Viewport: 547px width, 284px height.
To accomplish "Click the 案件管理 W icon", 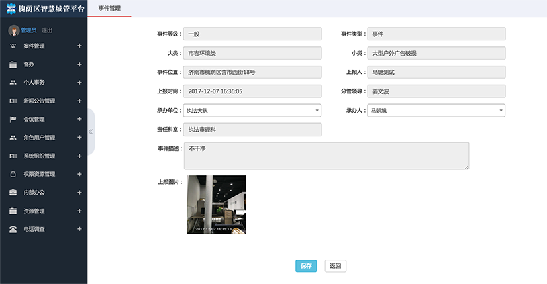I will coord(13,46).
